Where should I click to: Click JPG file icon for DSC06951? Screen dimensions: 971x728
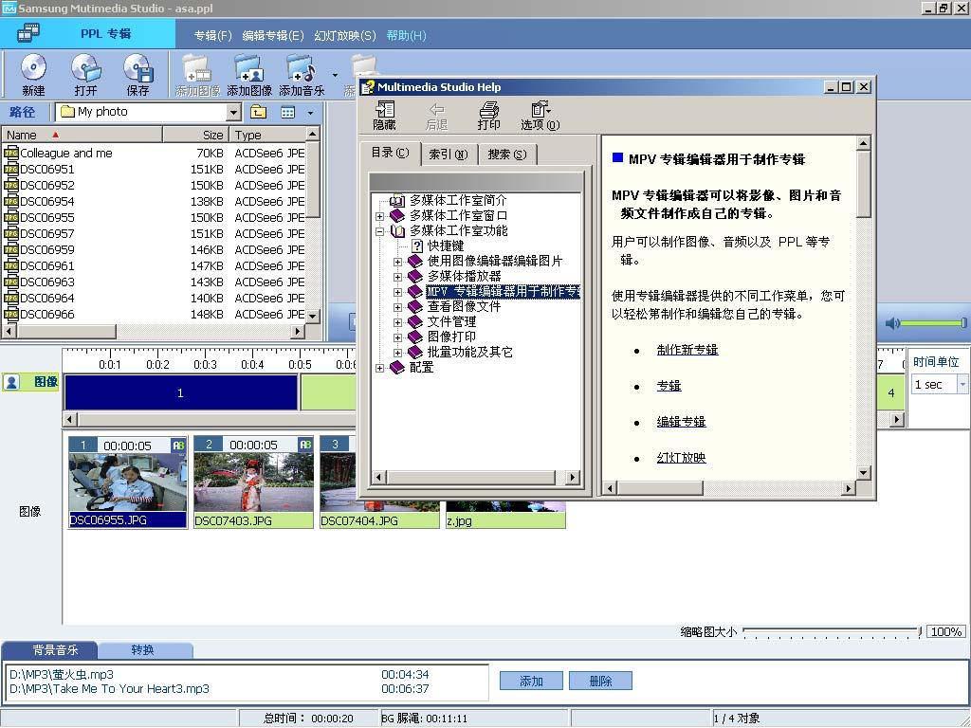coord(10,169)
